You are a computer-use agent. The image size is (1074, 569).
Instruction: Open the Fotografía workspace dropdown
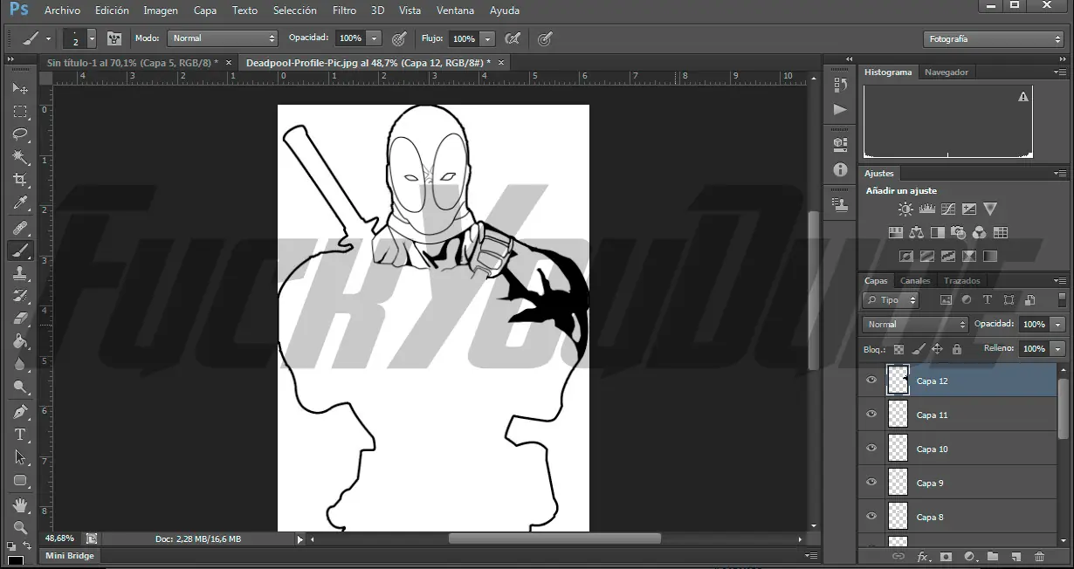coord(993,39)
